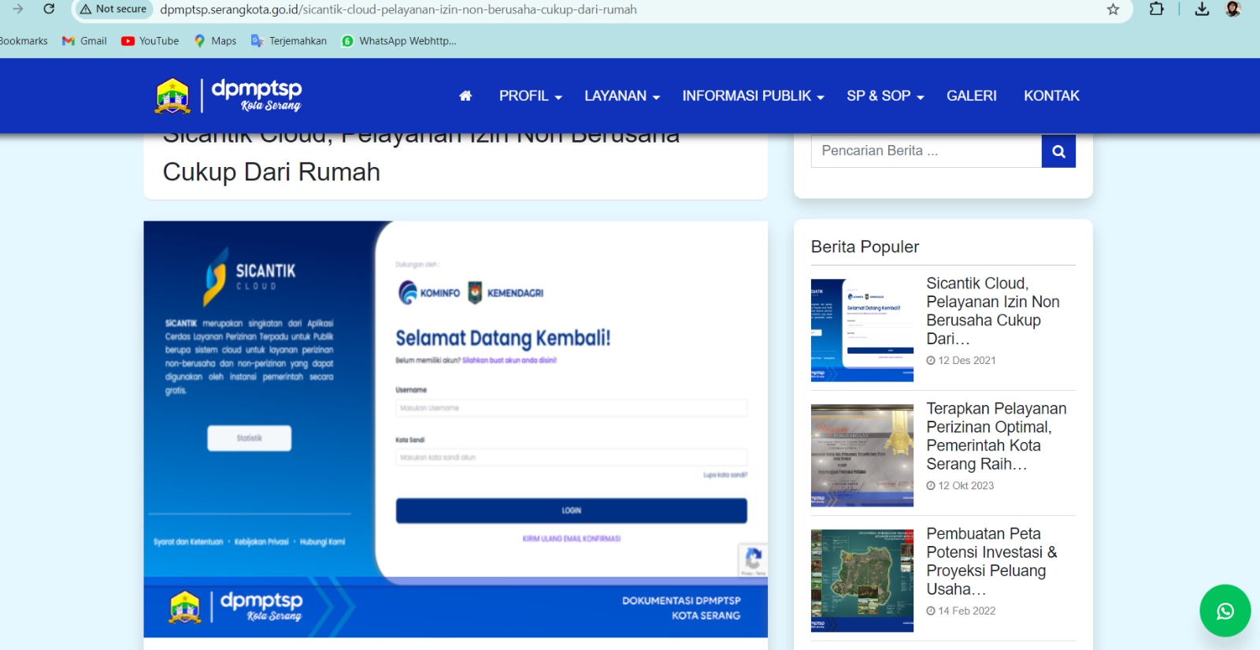The height and width of the screenshot is (650, 1260).
Task: Expand the PROFIL menu
Action: pyautogui.click(x=530, y=96)
